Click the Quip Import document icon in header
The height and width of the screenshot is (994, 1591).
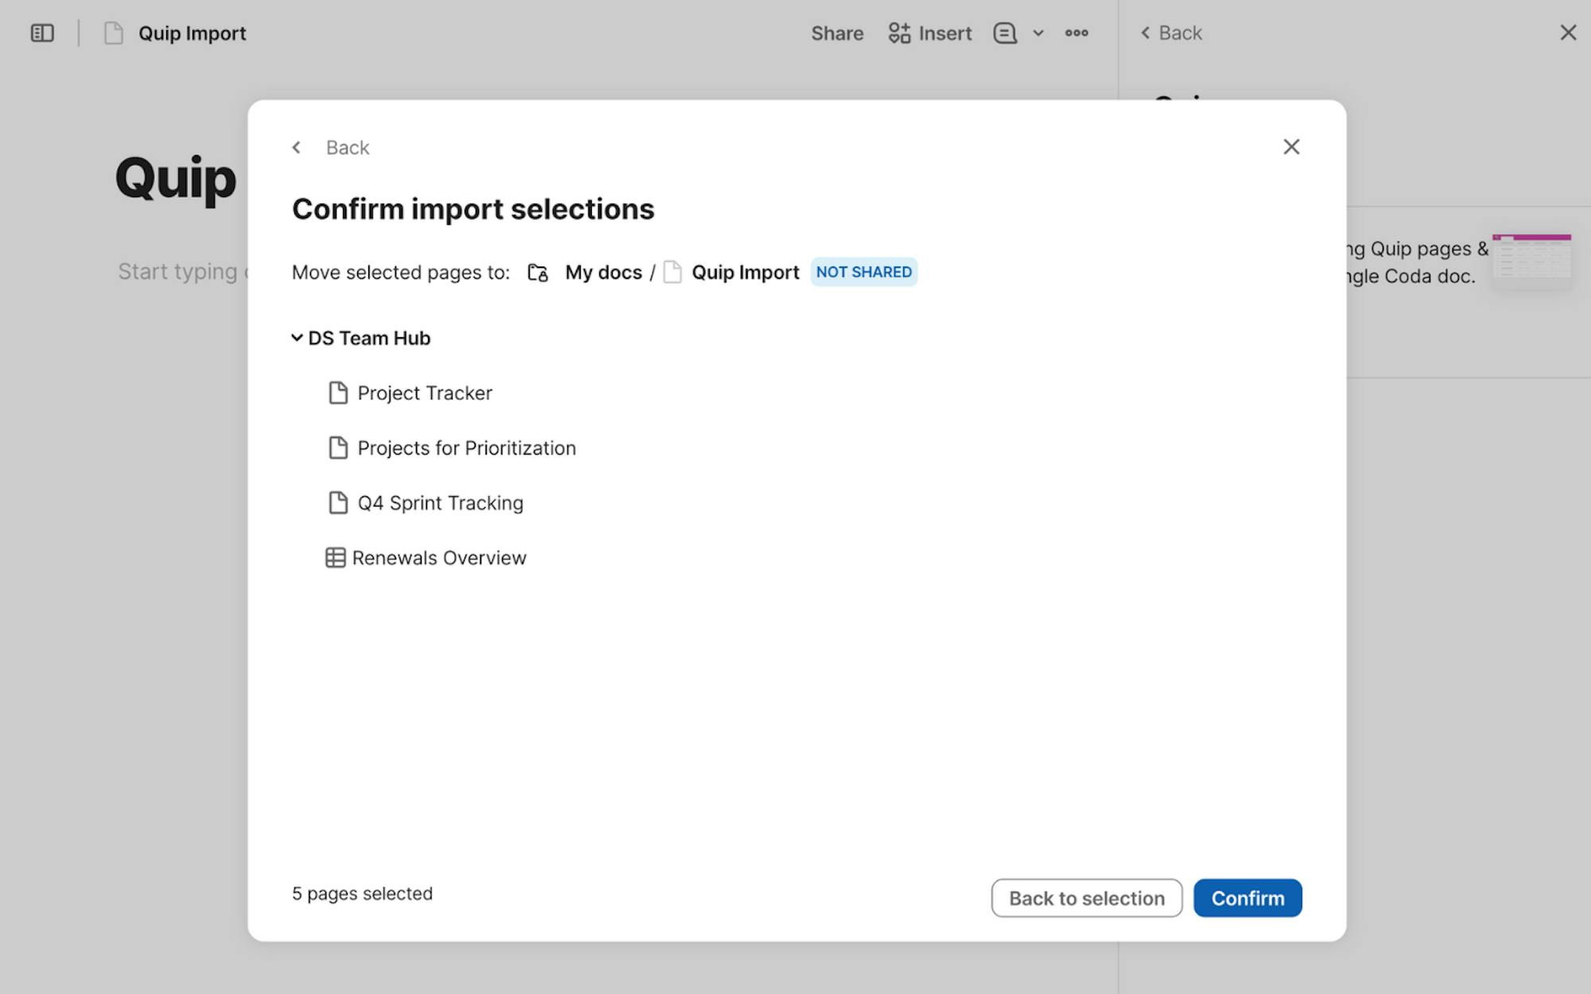[114, 33]
